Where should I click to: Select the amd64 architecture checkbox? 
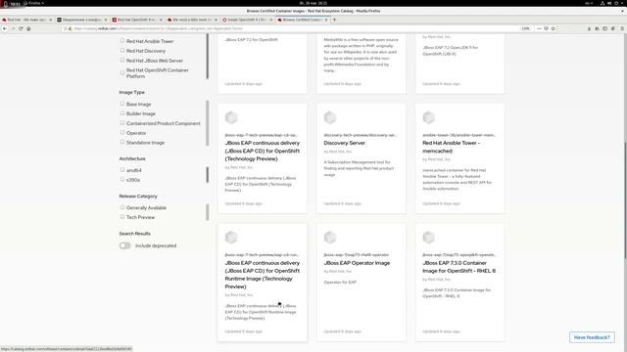(x=122, y=169)
